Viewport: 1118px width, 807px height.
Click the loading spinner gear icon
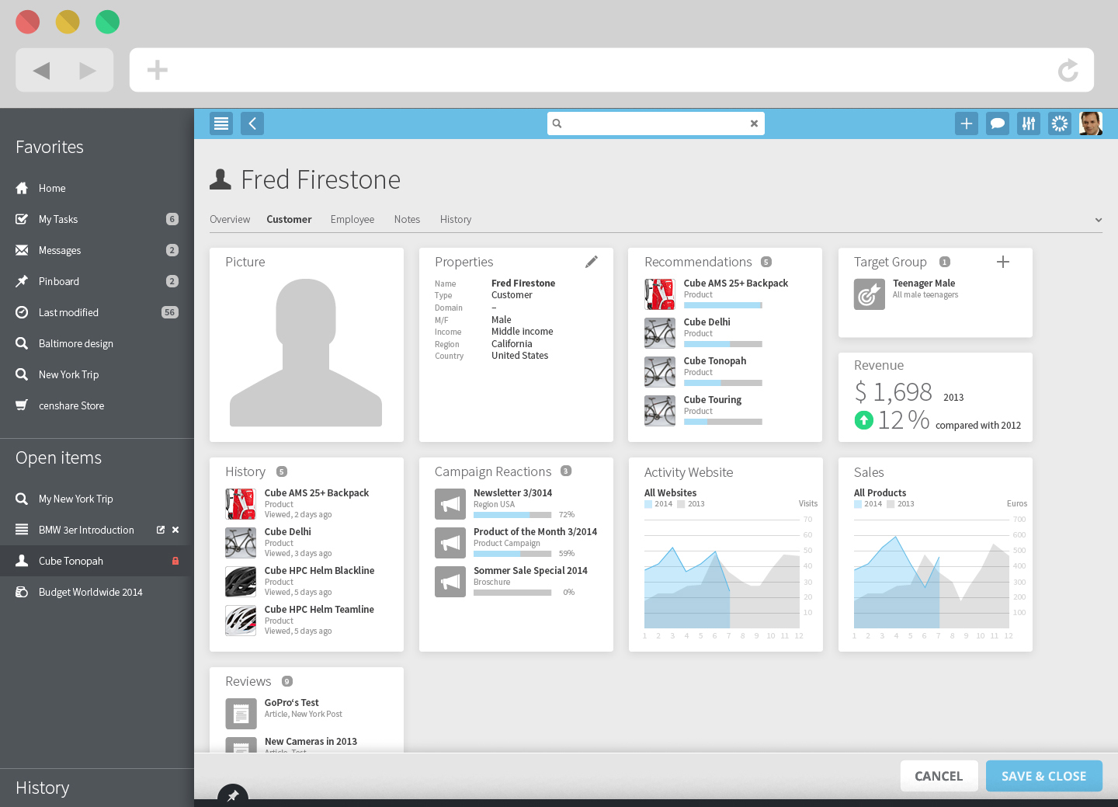1060,123
